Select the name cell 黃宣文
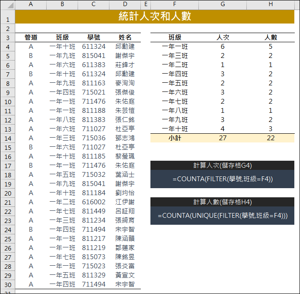The image size is (300, 294). [125, 275]
